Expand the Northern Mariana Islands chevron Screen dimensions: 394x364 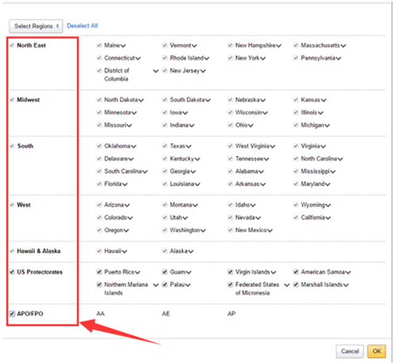[x=156, y=285]
